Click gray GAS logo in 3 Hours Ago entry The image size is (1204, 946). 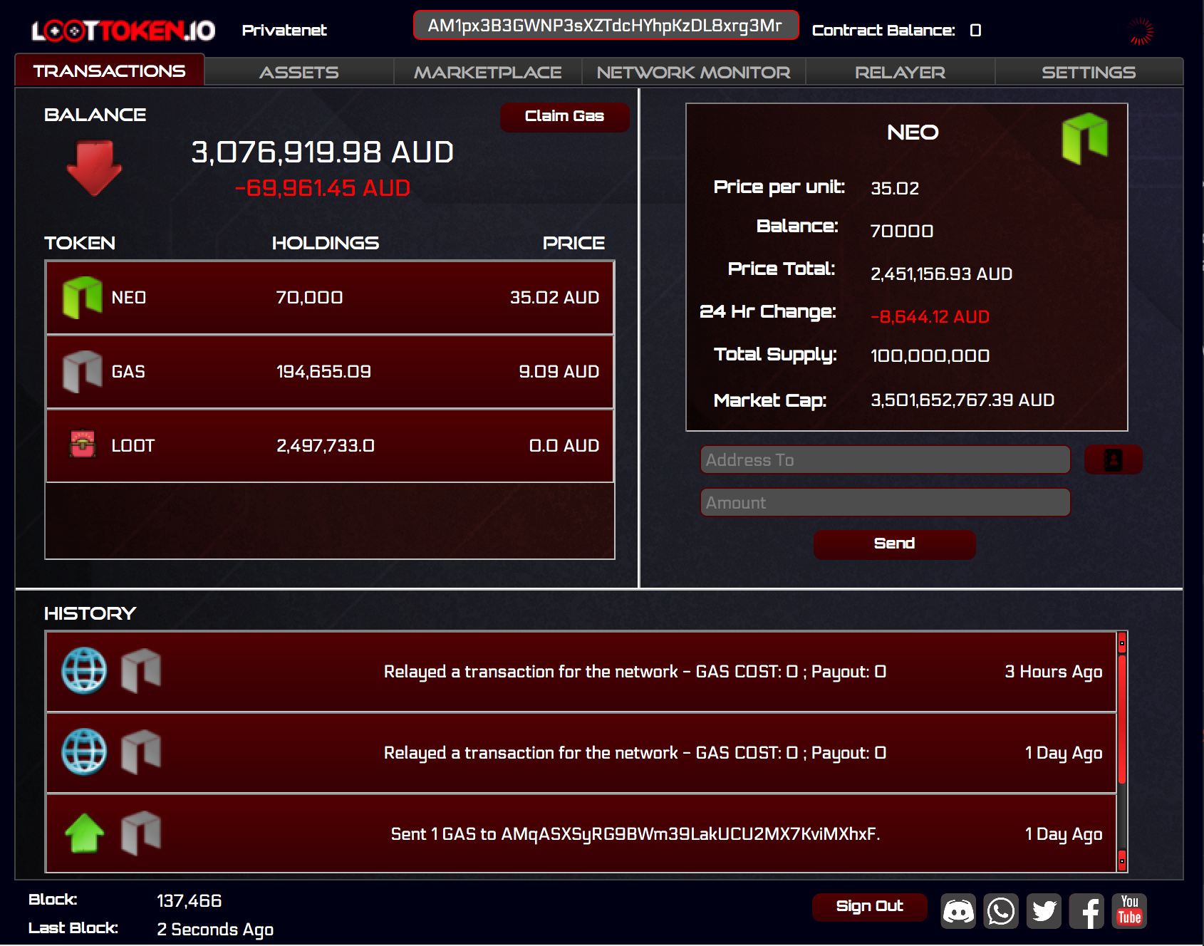coord(141,670)
